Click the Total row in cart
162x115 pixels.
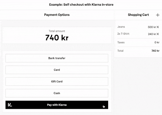(138, 51)
